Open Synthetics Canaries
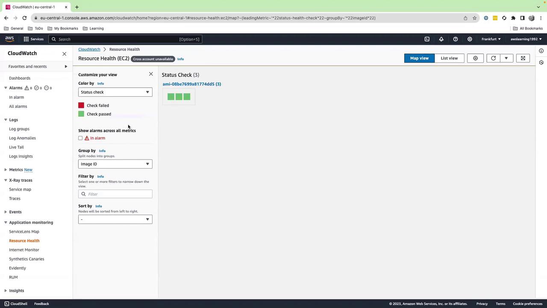This screenshot has height=308, width=547. (x=26, y=259)
